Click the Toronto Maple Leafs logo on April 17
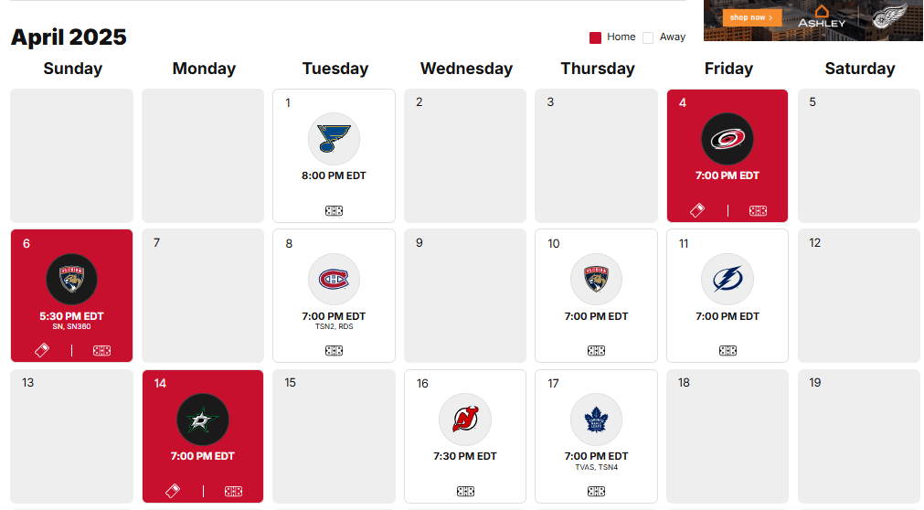 pos(597,420)
